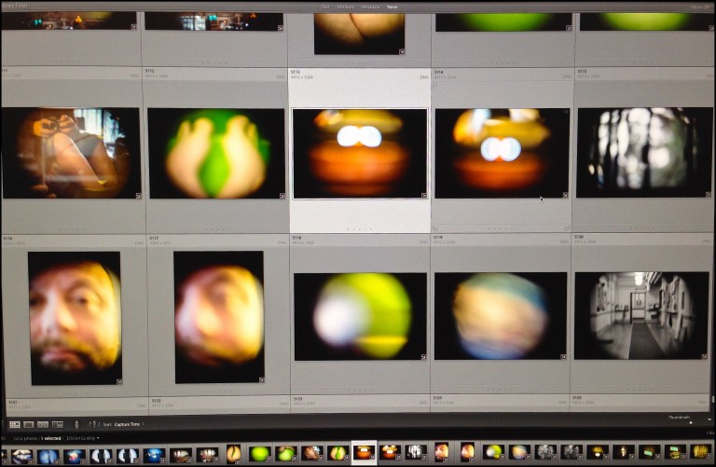Select the Text library filter tab
This screenshot has height=467, width=716.
(x=325, y=7)
